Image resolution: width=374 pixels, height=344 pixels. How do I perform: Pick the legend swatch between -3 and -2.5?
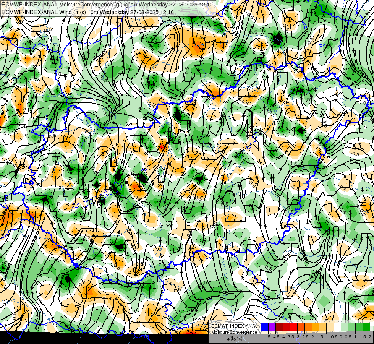(301, 327)
